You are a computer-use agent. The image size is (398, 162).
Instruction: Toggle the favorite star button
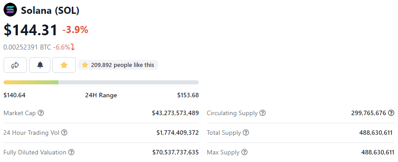click(x=64, y=65)
